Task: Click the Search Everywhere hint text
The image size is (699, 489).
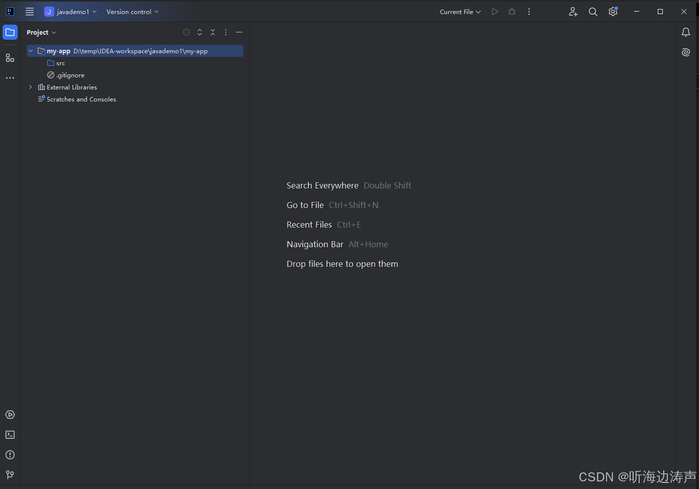Action: [x=322, y=185]
